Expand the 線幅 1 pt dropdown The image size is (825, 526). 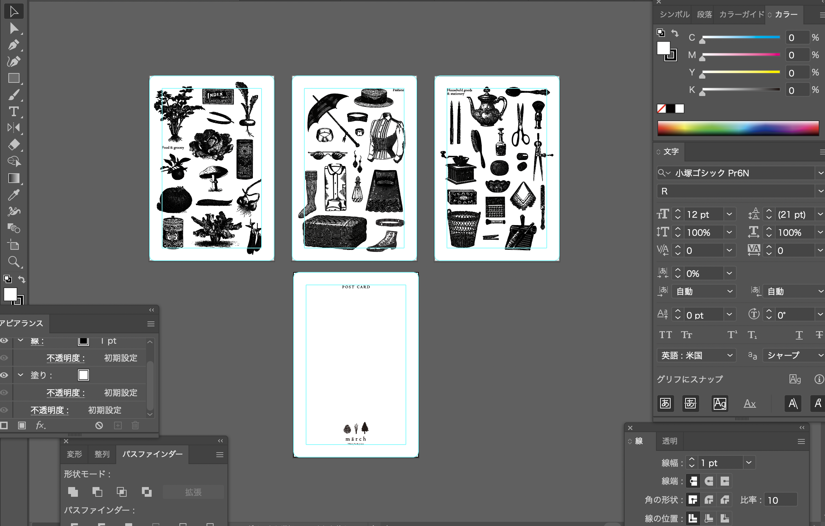tap(749, 463)
